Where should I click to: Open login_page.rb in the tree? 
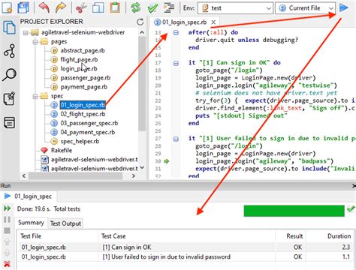[x=79, y=69]
